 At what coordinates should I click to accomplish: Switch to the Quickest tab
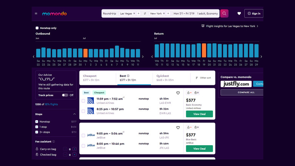tap(171, 78)
